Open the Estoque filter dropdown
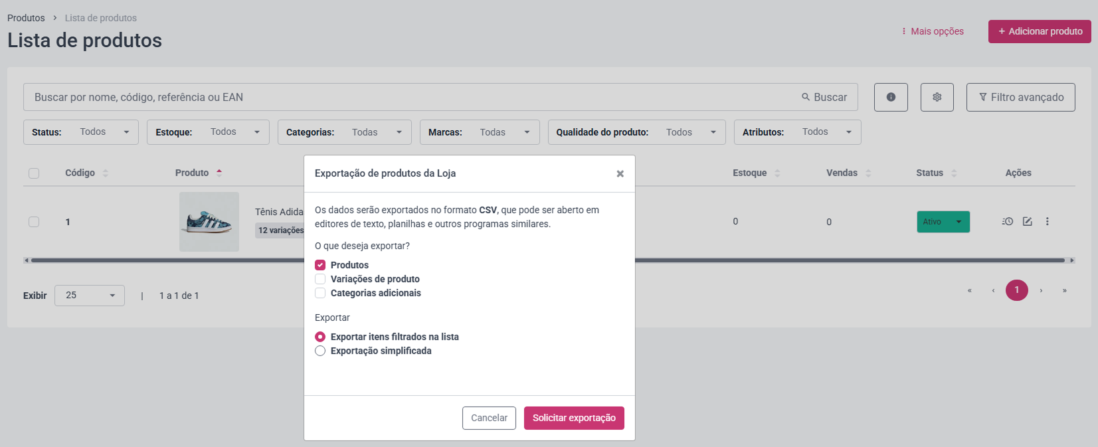Screen dimensions: 1098x447 (x=208, y=132)
